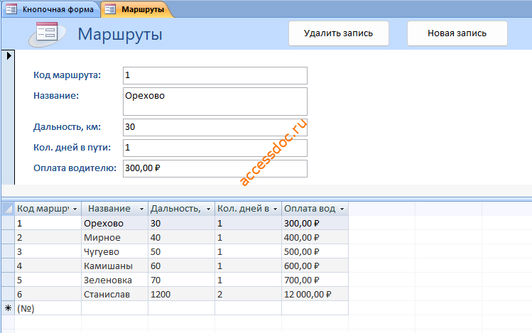532x333 pixels.
Task: Click the new record asterisk row selector
Action: click(x=8, y=308)
